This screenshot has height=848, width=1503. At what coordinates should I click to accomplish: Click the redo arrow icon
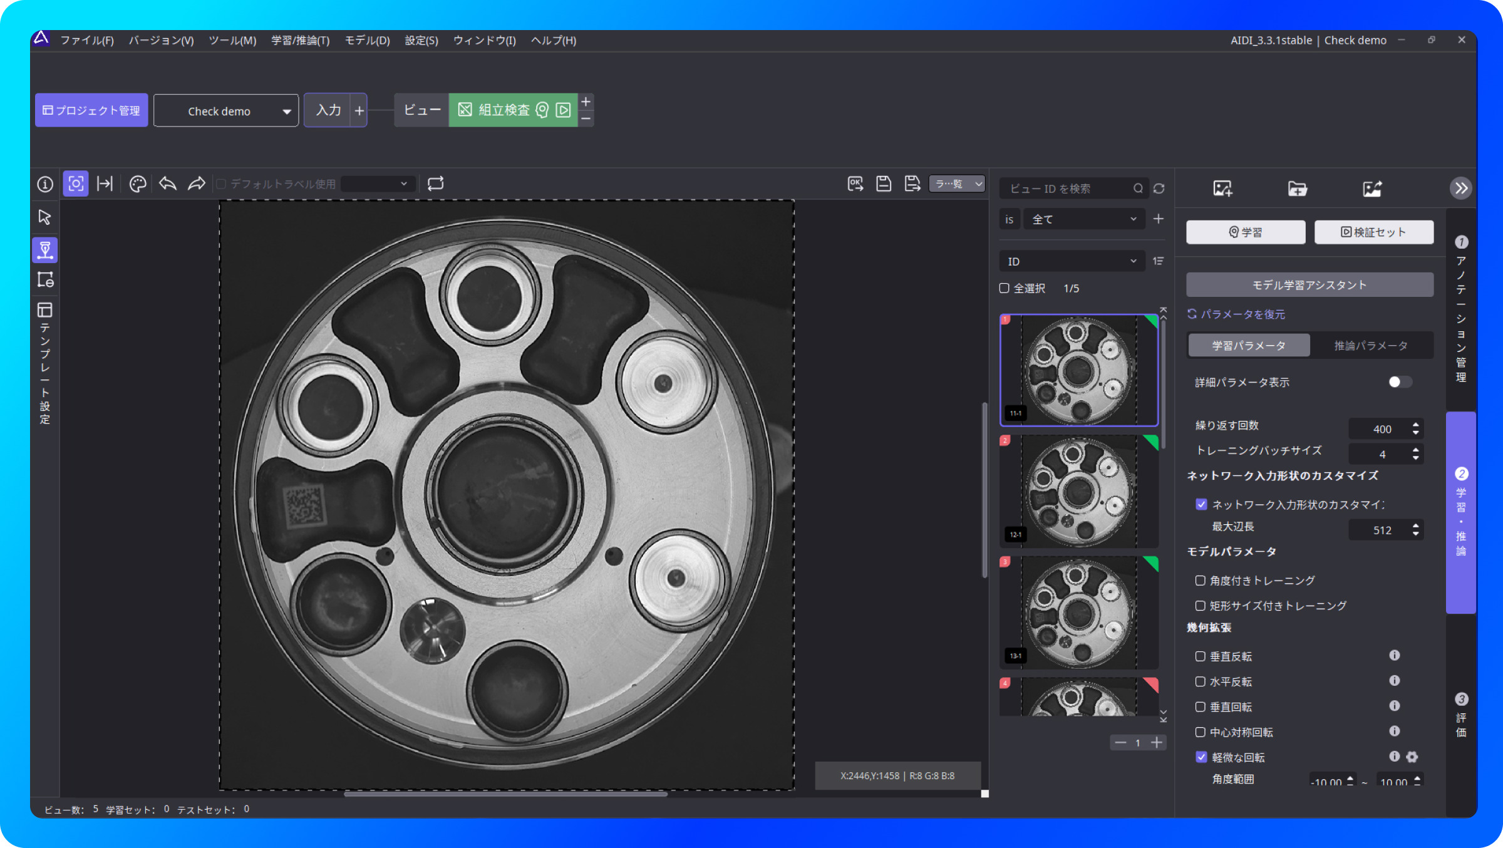point(197,184)
